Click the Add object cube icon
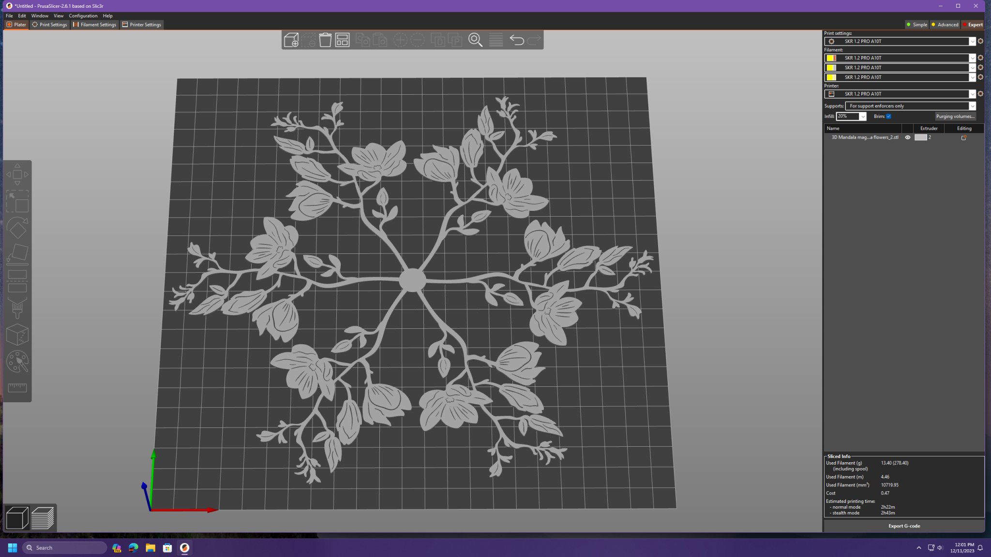Image resolution: width=991 pixels, height=557 pixels. pyautogui.click(x=291, y=40)
